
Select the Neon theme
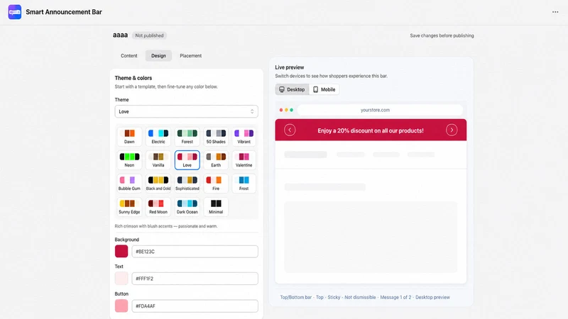click(x=129, y=160)
